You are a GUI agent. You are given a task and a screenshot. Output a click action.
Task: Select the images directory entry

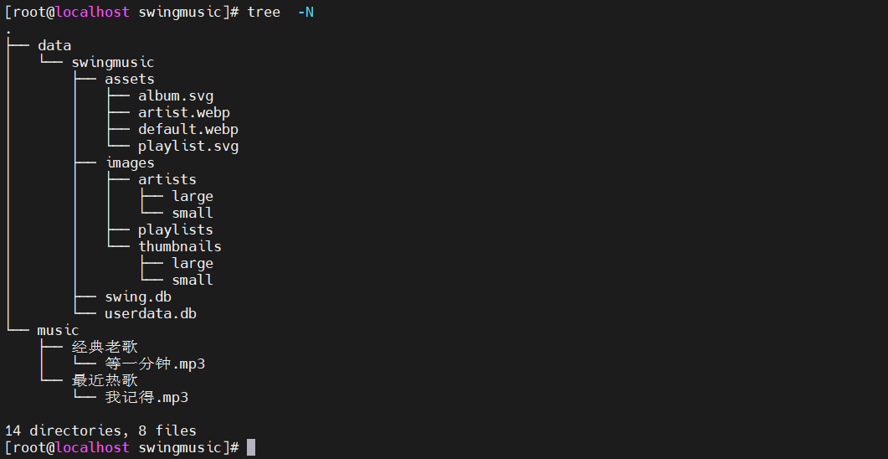pyautogui.click(x=130, y=162)
